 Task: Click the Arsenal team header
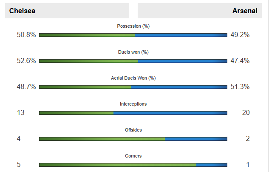200,11
